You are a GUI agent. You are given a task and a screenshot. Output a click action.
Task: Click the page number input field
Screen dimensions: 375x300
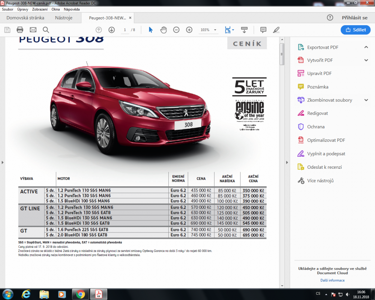(x=124, y=30)
